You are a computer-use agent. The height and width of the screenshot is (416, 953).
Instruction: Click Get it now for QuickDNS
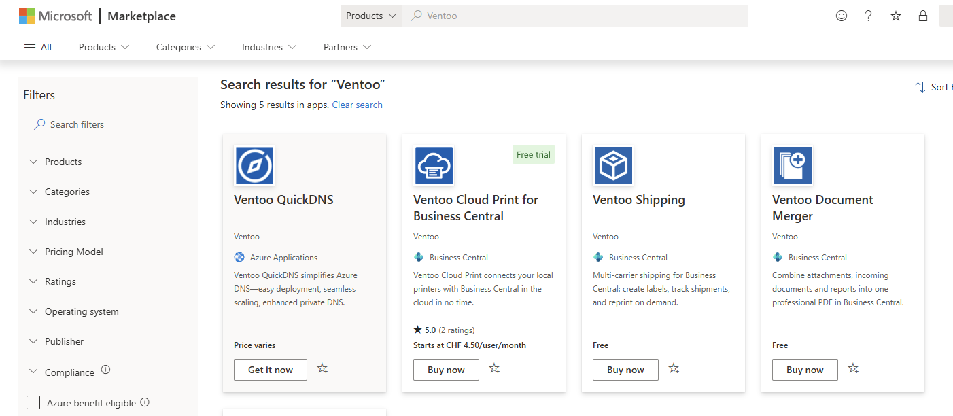point(271,370)
